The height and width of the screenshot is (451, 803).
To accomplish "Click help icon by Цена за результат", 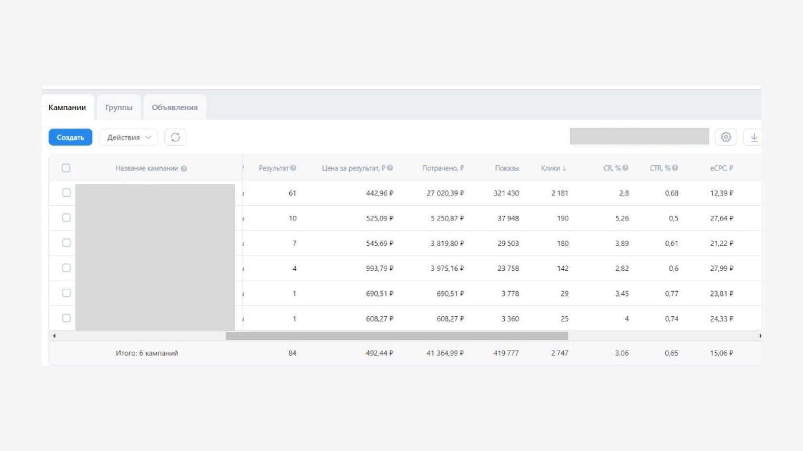I will point(390,168).
